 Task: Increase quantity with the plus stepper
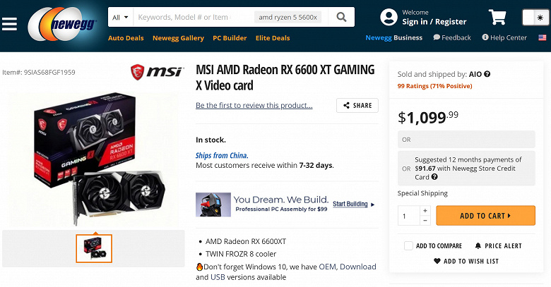(425, 210)
